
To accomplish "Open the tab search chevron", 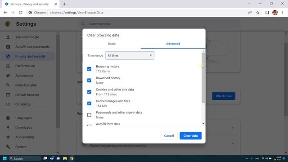I will 249,4.
